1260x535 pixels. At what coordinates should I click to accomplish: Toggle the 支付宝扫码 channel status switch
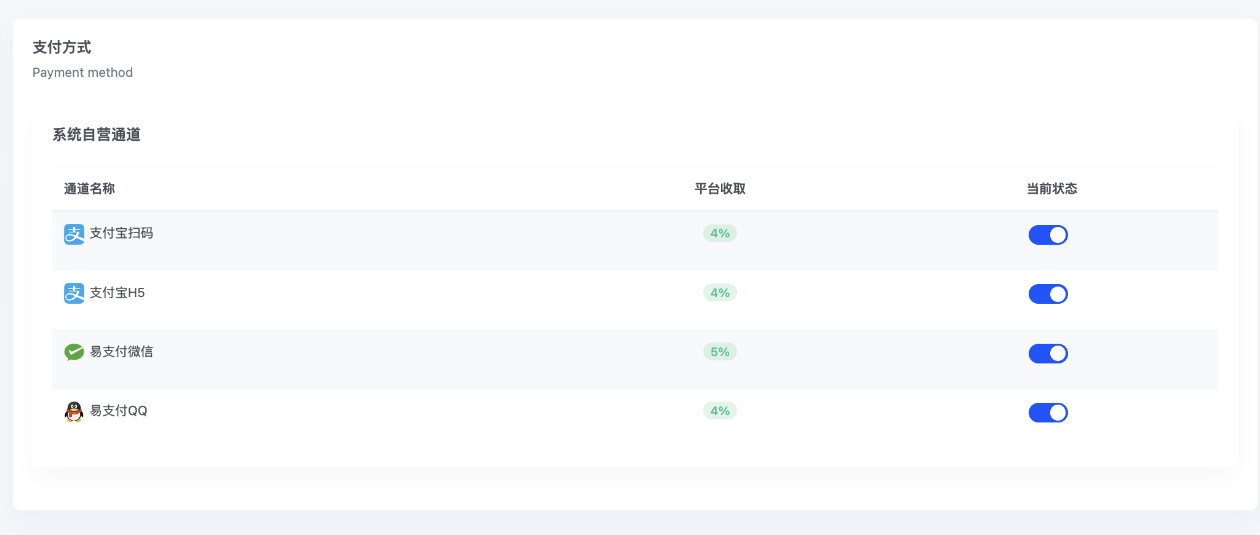[1048, 235]
